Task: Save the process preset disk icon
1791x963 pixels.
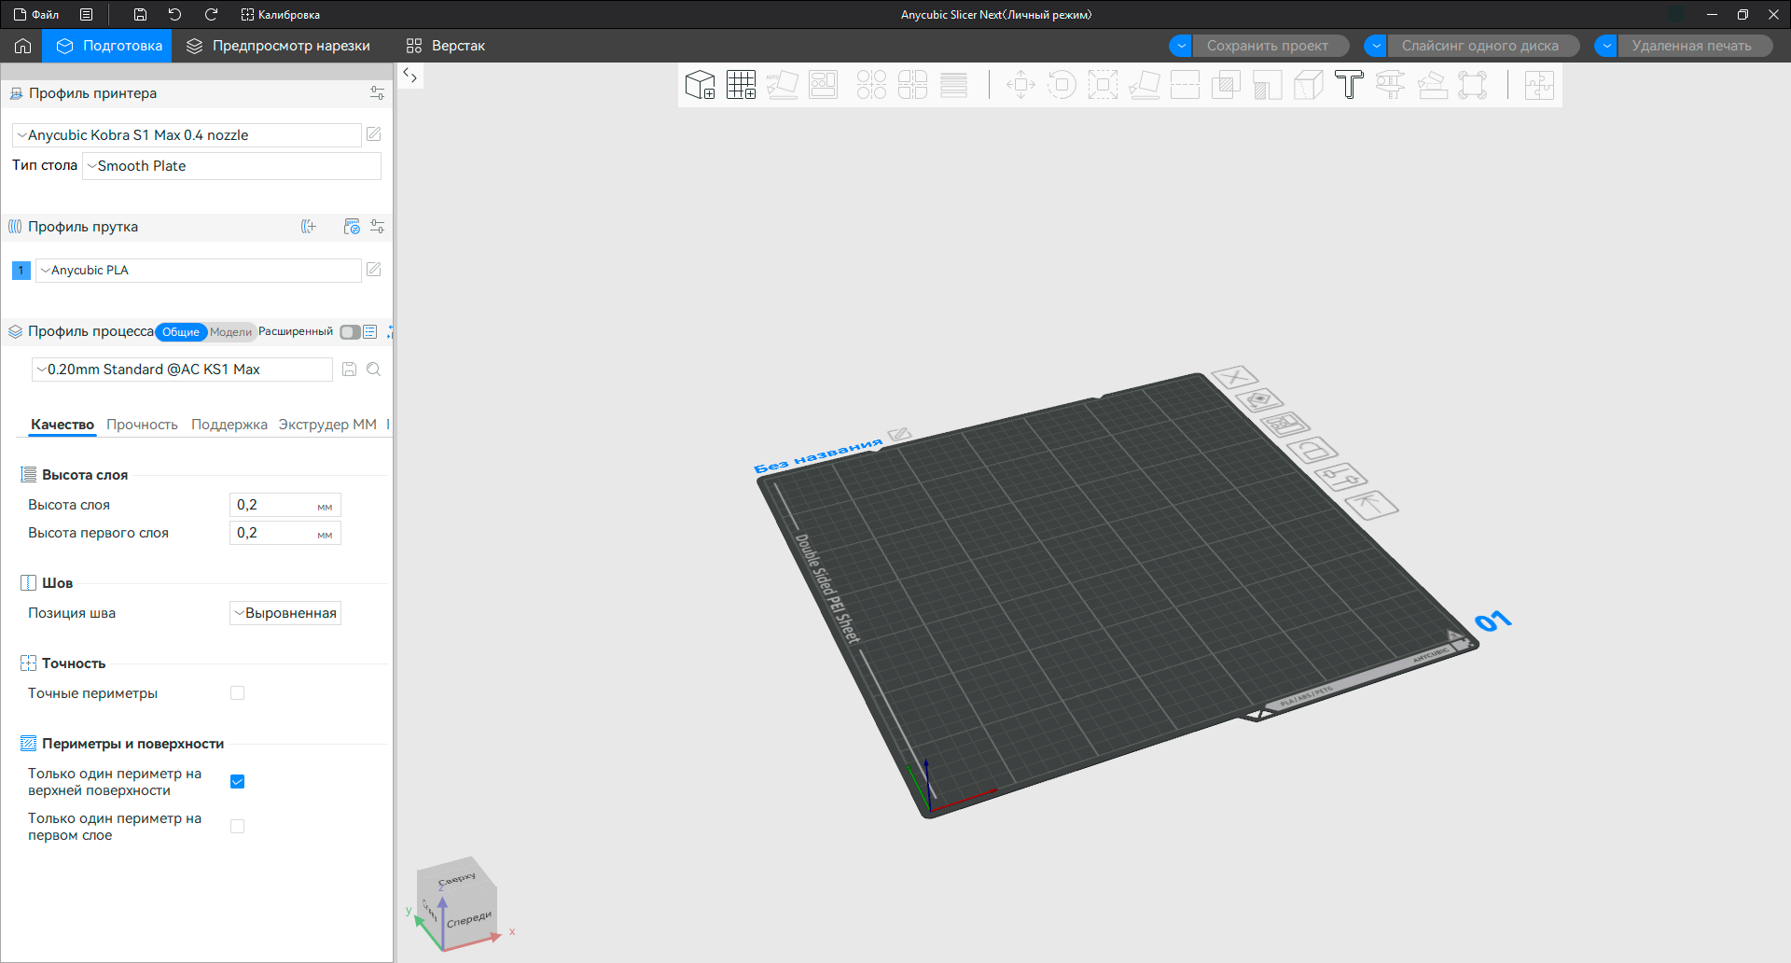Action: coord(349,370)
